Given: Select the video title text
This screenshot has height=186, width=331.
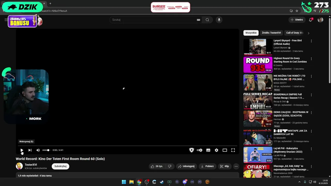Looking at the screenshot, I should pyautogui.click(x=60, y=159).
